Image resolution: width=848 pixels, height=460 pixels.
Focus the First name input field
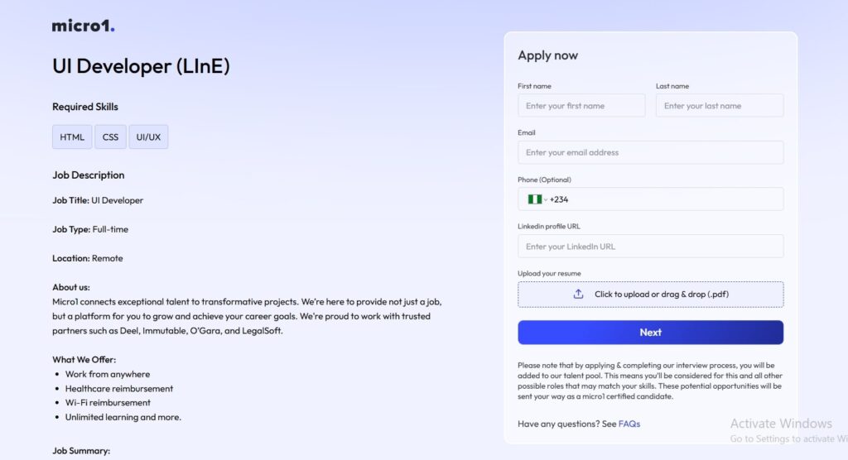tap(581, 105)
